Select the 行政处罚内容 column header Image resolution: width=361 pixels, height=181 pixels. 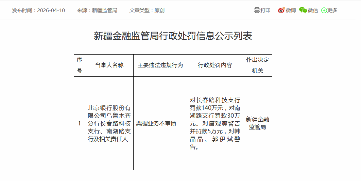(x=215, y=65)
